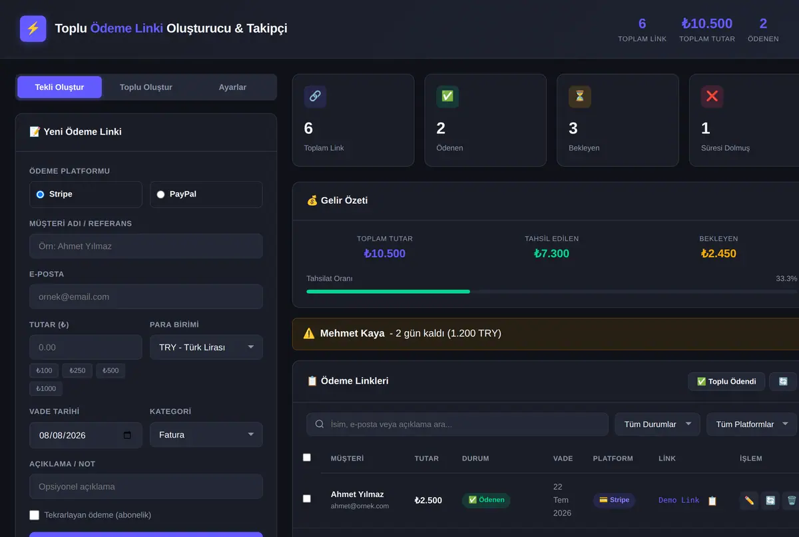Click refresh icon button beside Toplu Ödendi

(783, 382)
